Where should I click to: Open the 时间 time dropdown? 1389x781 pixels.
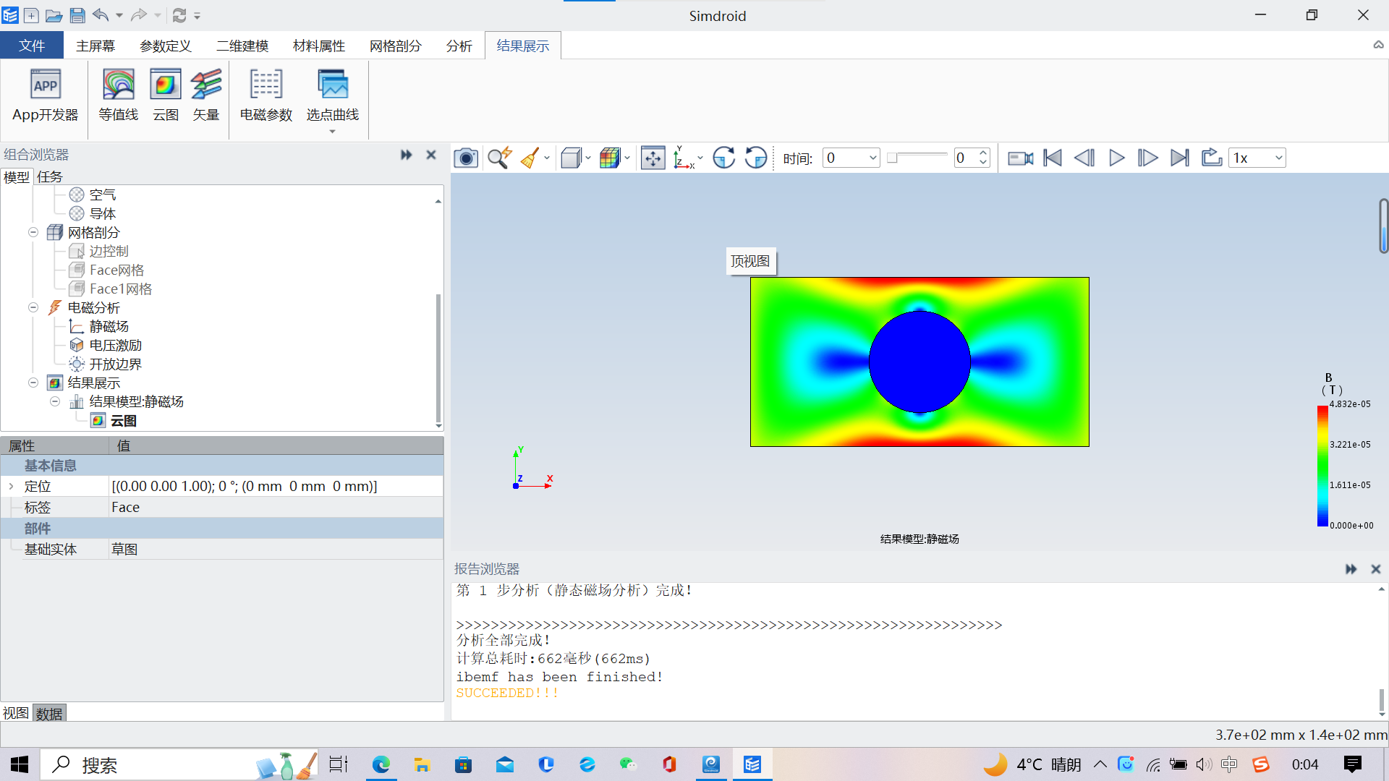pos(851,158)
